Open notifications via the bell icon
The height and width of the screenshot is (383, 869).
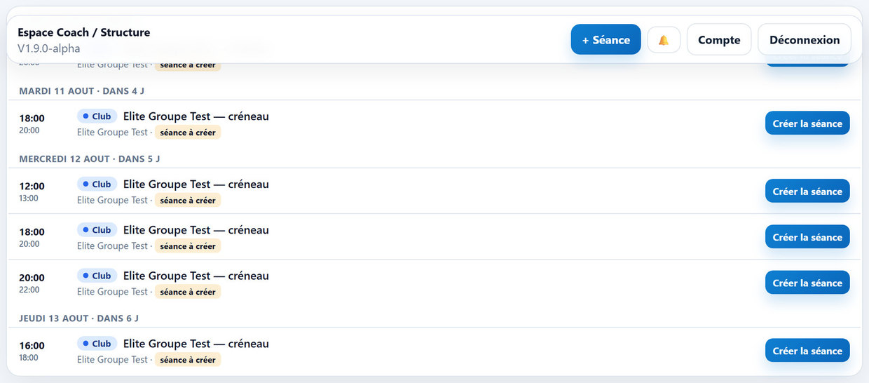(664, 40)
